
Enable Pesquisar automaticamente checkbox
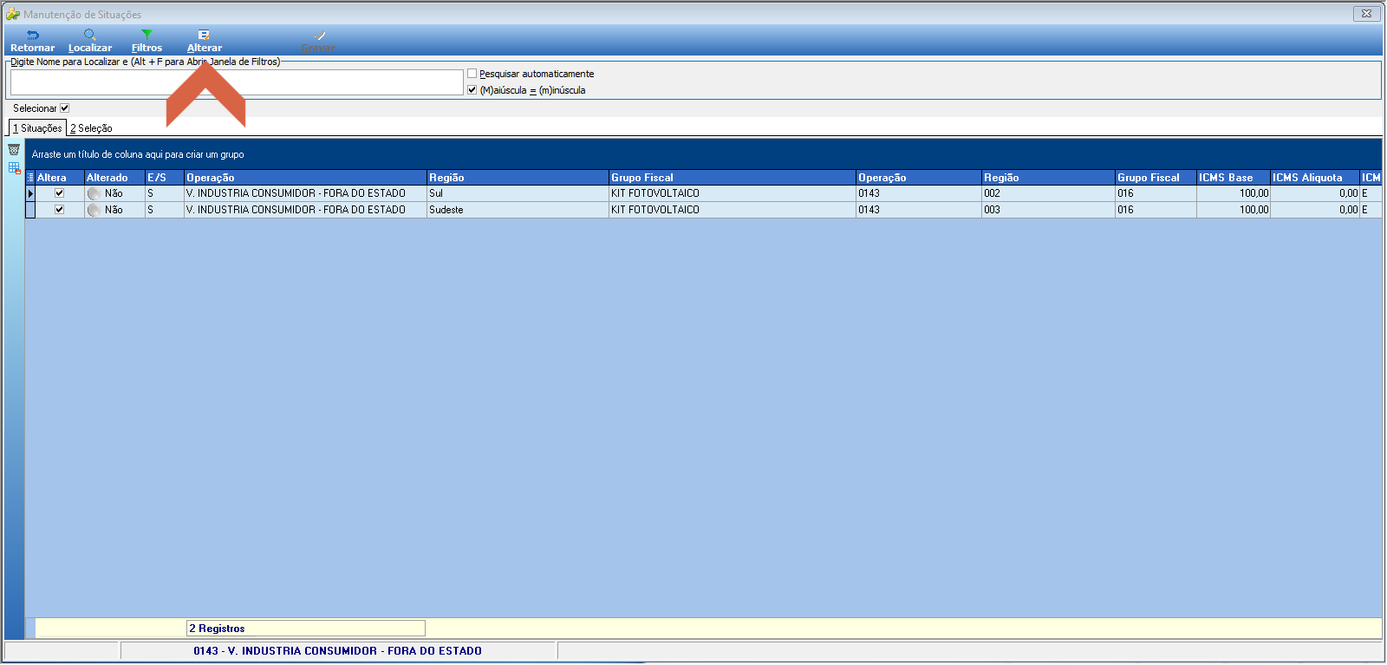coord(472,74)
